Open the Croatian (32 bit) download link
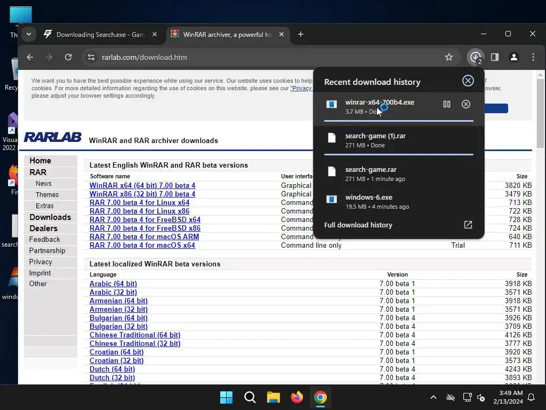 tap(116, 360)
